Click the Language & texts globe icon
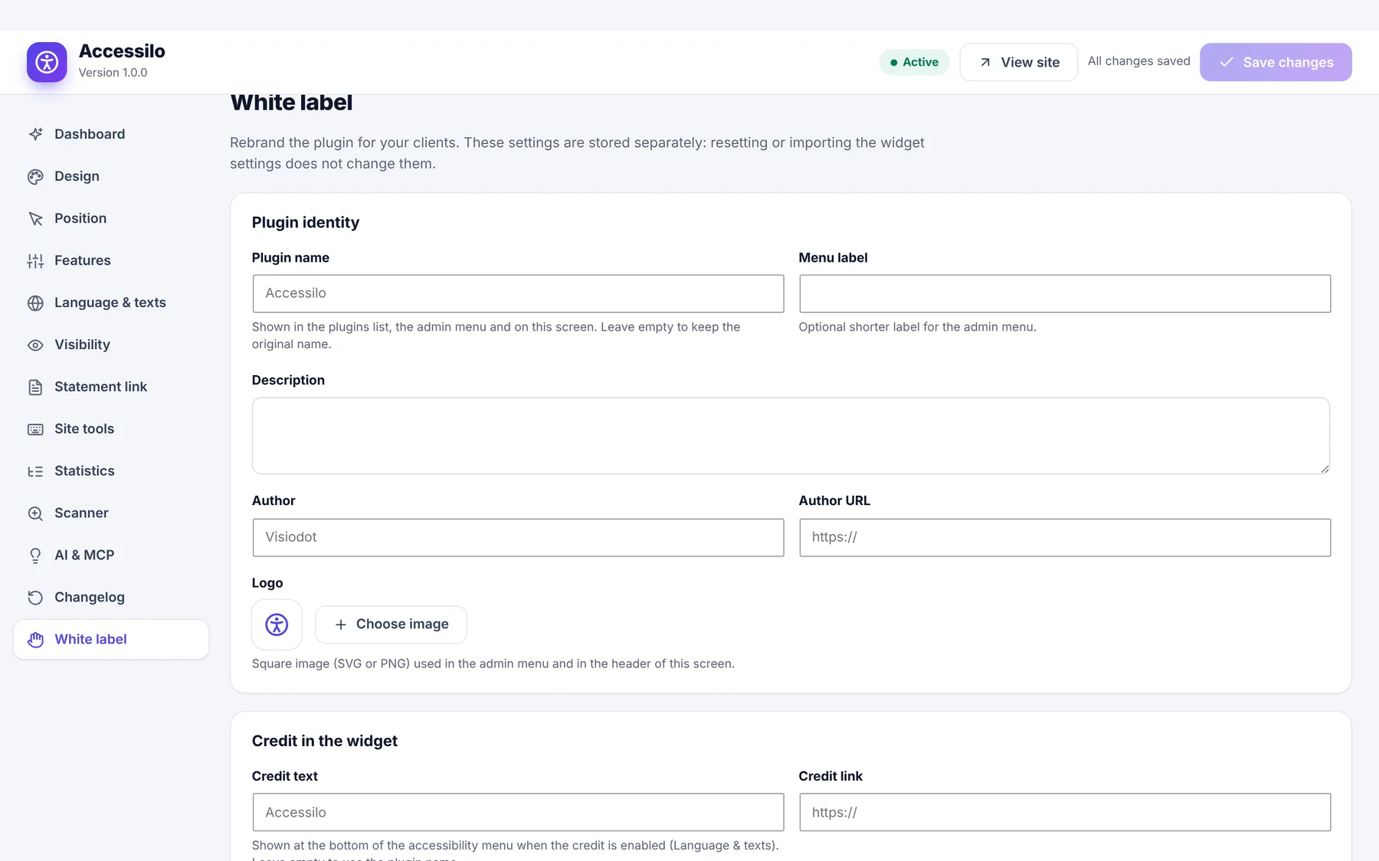 point(35,302)
